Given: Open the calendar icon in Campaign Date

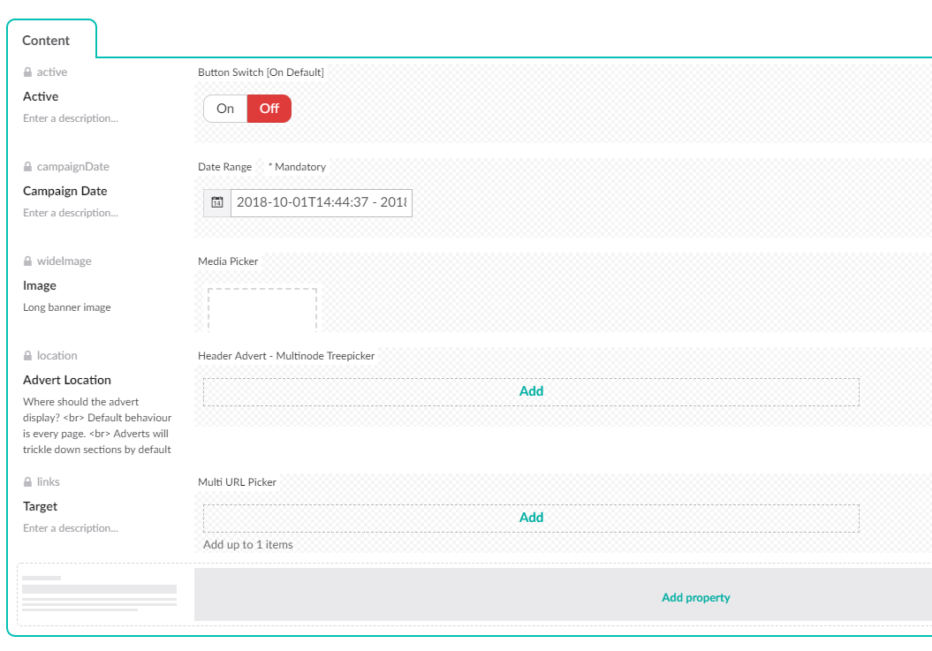Looking at the screenshot, I should pyautogui.click(x=217, y=202).
